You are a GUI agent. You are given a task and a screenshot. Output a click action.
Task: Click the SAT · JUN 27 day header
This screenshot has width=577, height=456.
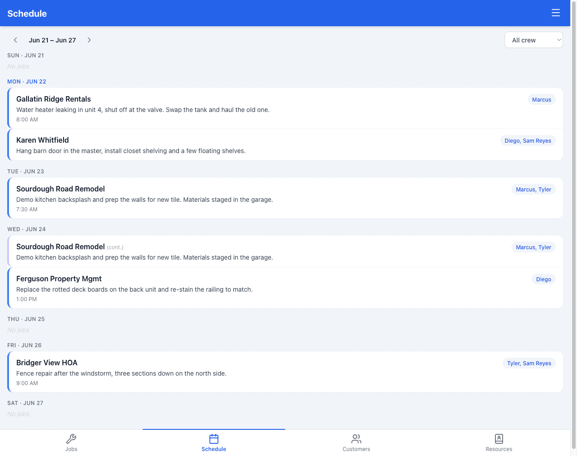25,403
